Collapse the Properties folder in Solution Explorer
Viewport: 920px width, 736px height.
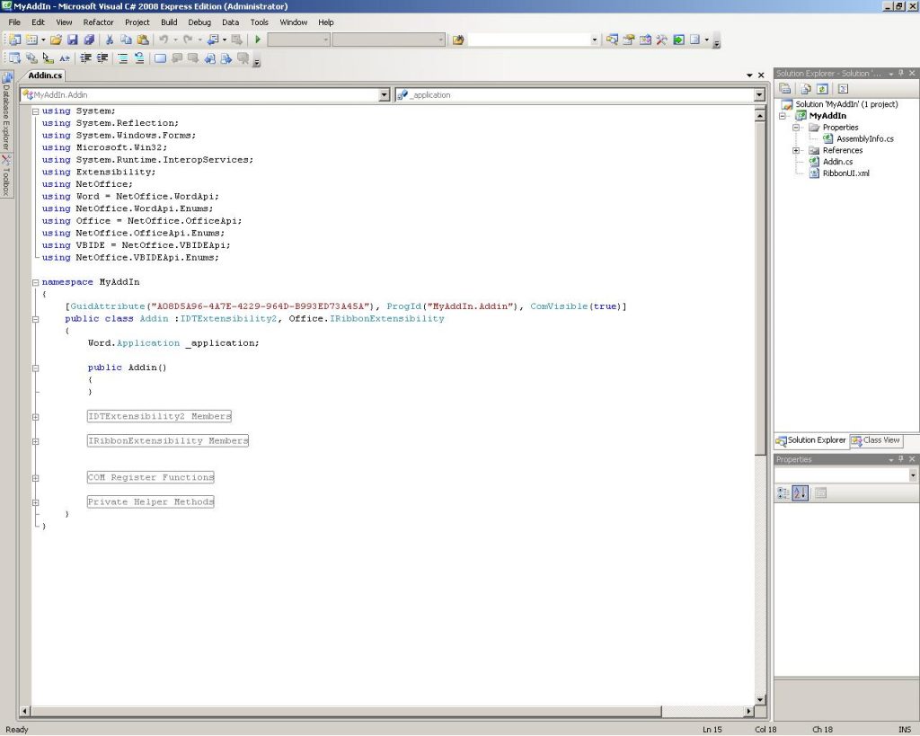[x=796, y=128]
